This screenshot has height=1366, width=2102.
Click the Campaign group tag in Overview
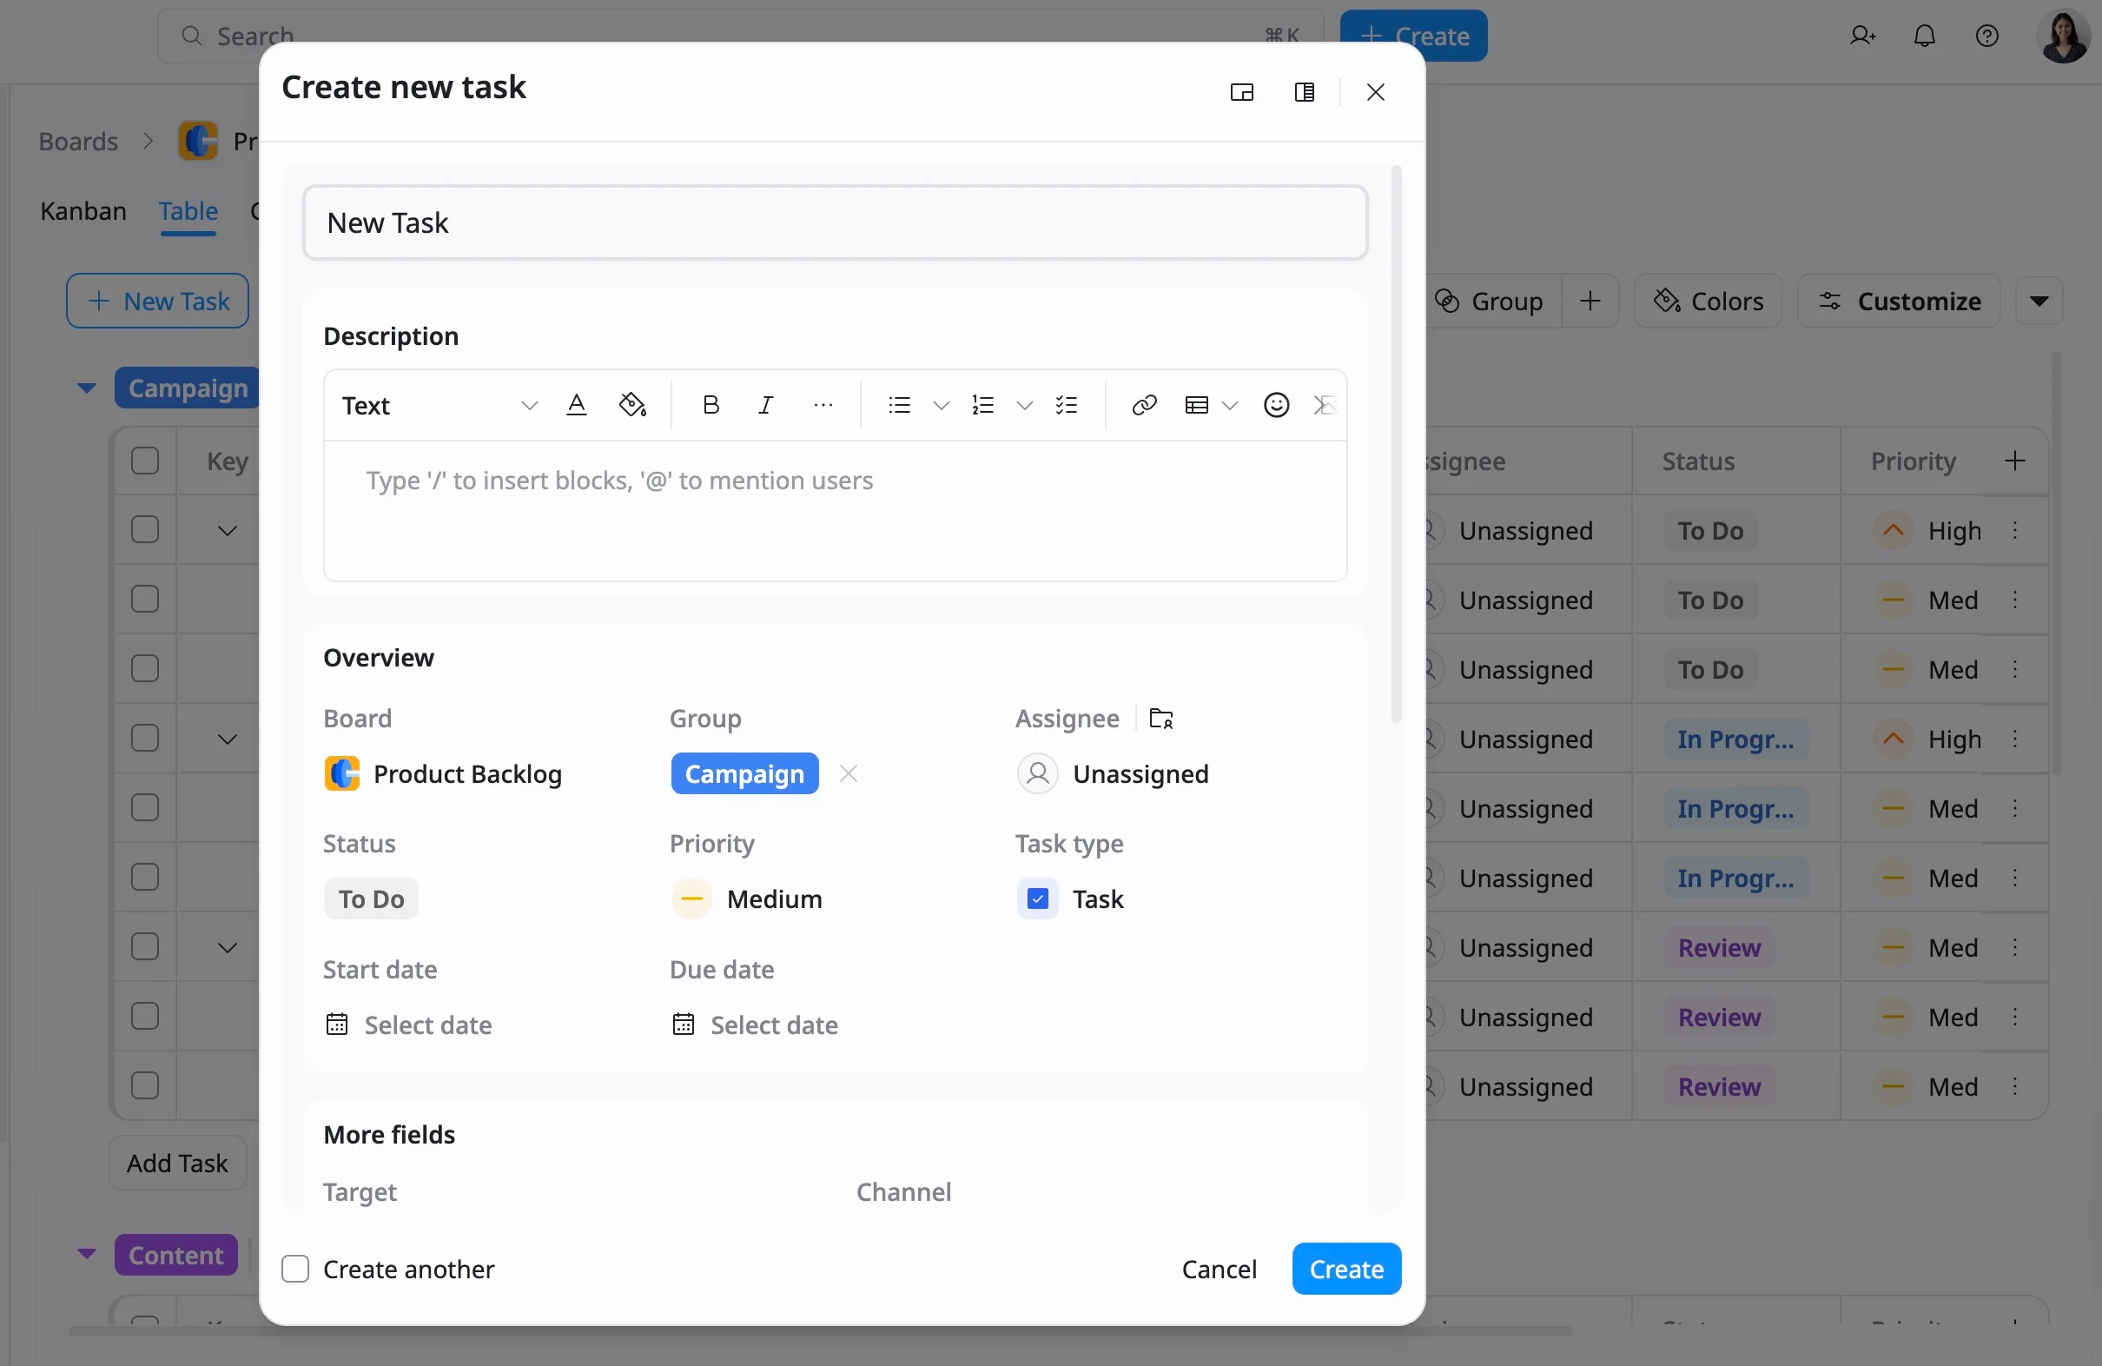tap(744, 774)
